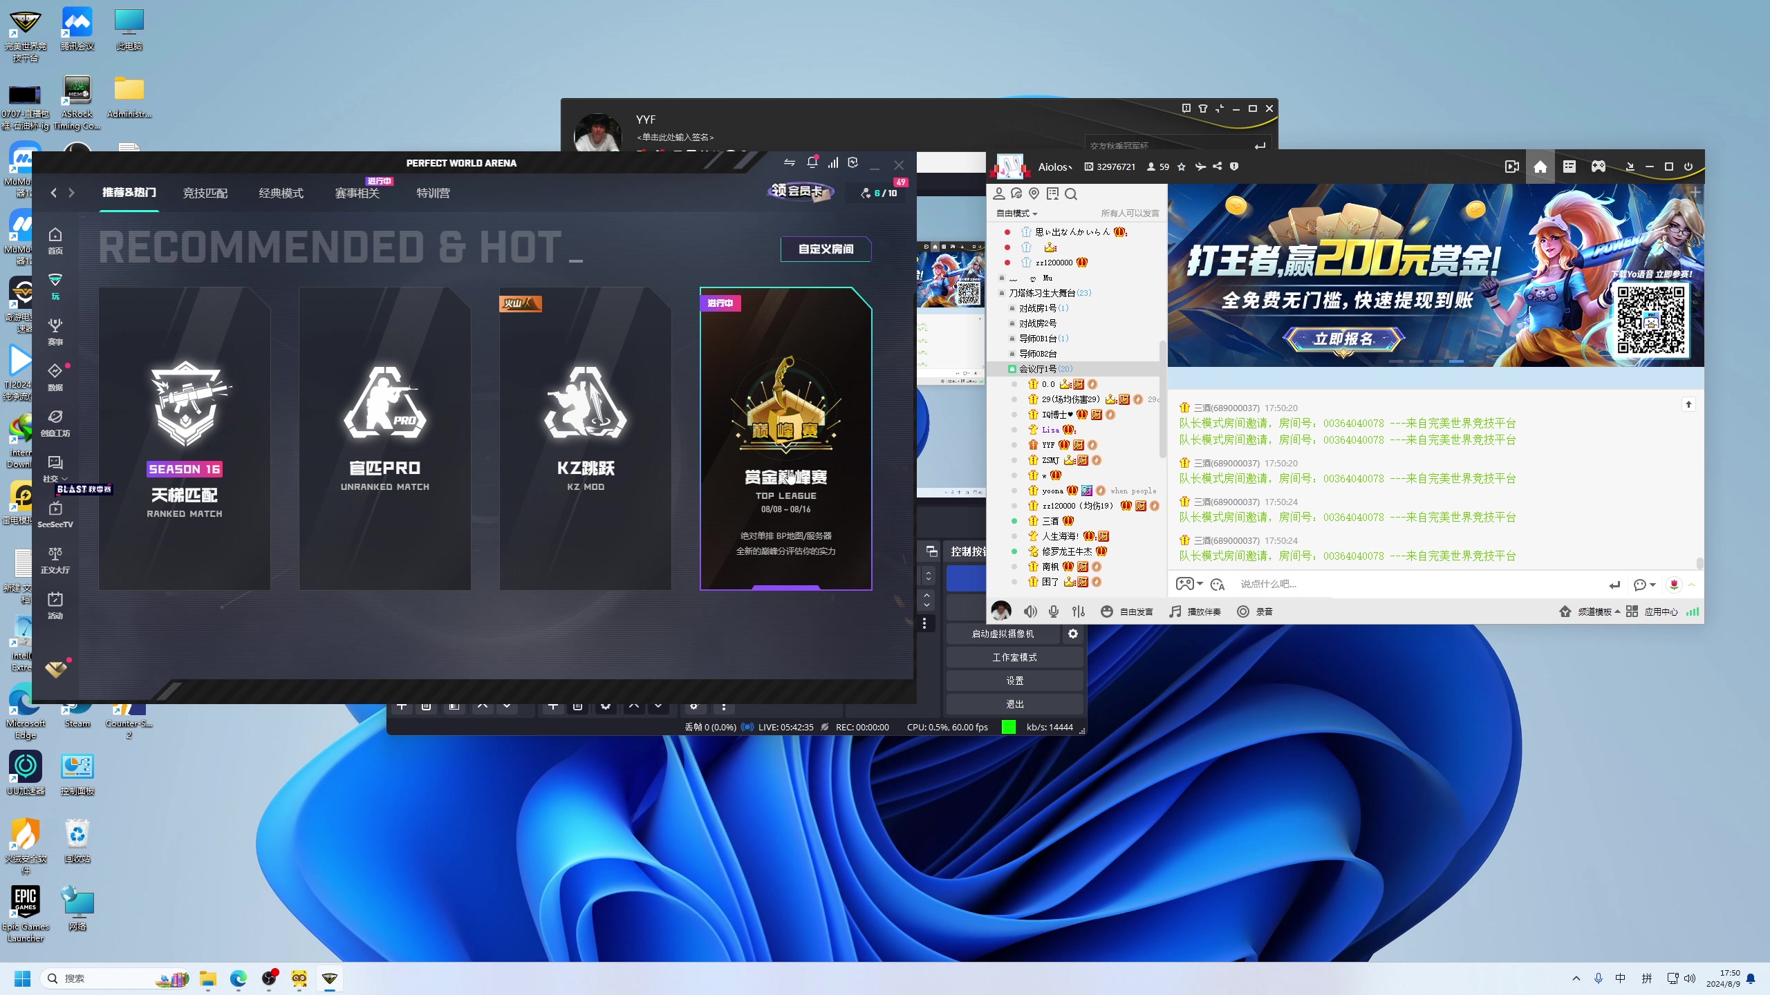Expand the gift panel caret beside tulip
1770x995 pixels.
1692,585
